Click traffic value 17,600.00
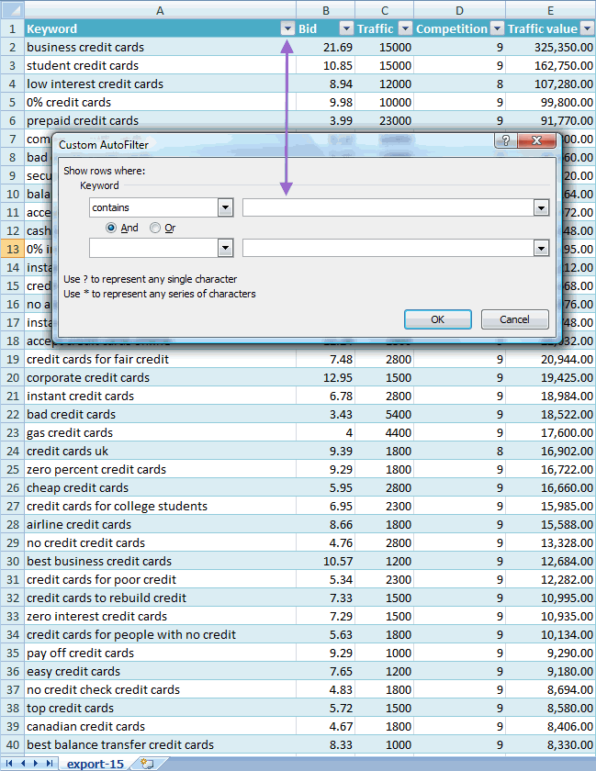The image size is (596, 771). 550,432
